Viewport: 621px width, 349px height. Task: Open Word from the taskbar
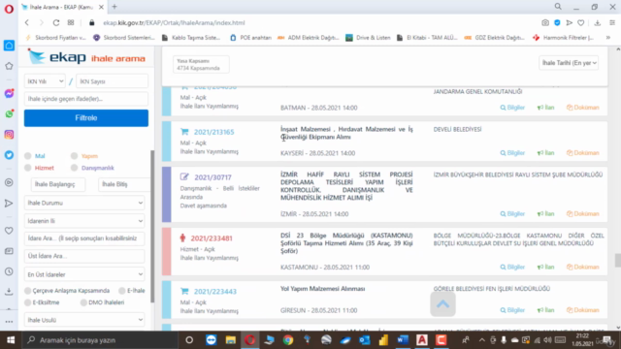(403, 340)
